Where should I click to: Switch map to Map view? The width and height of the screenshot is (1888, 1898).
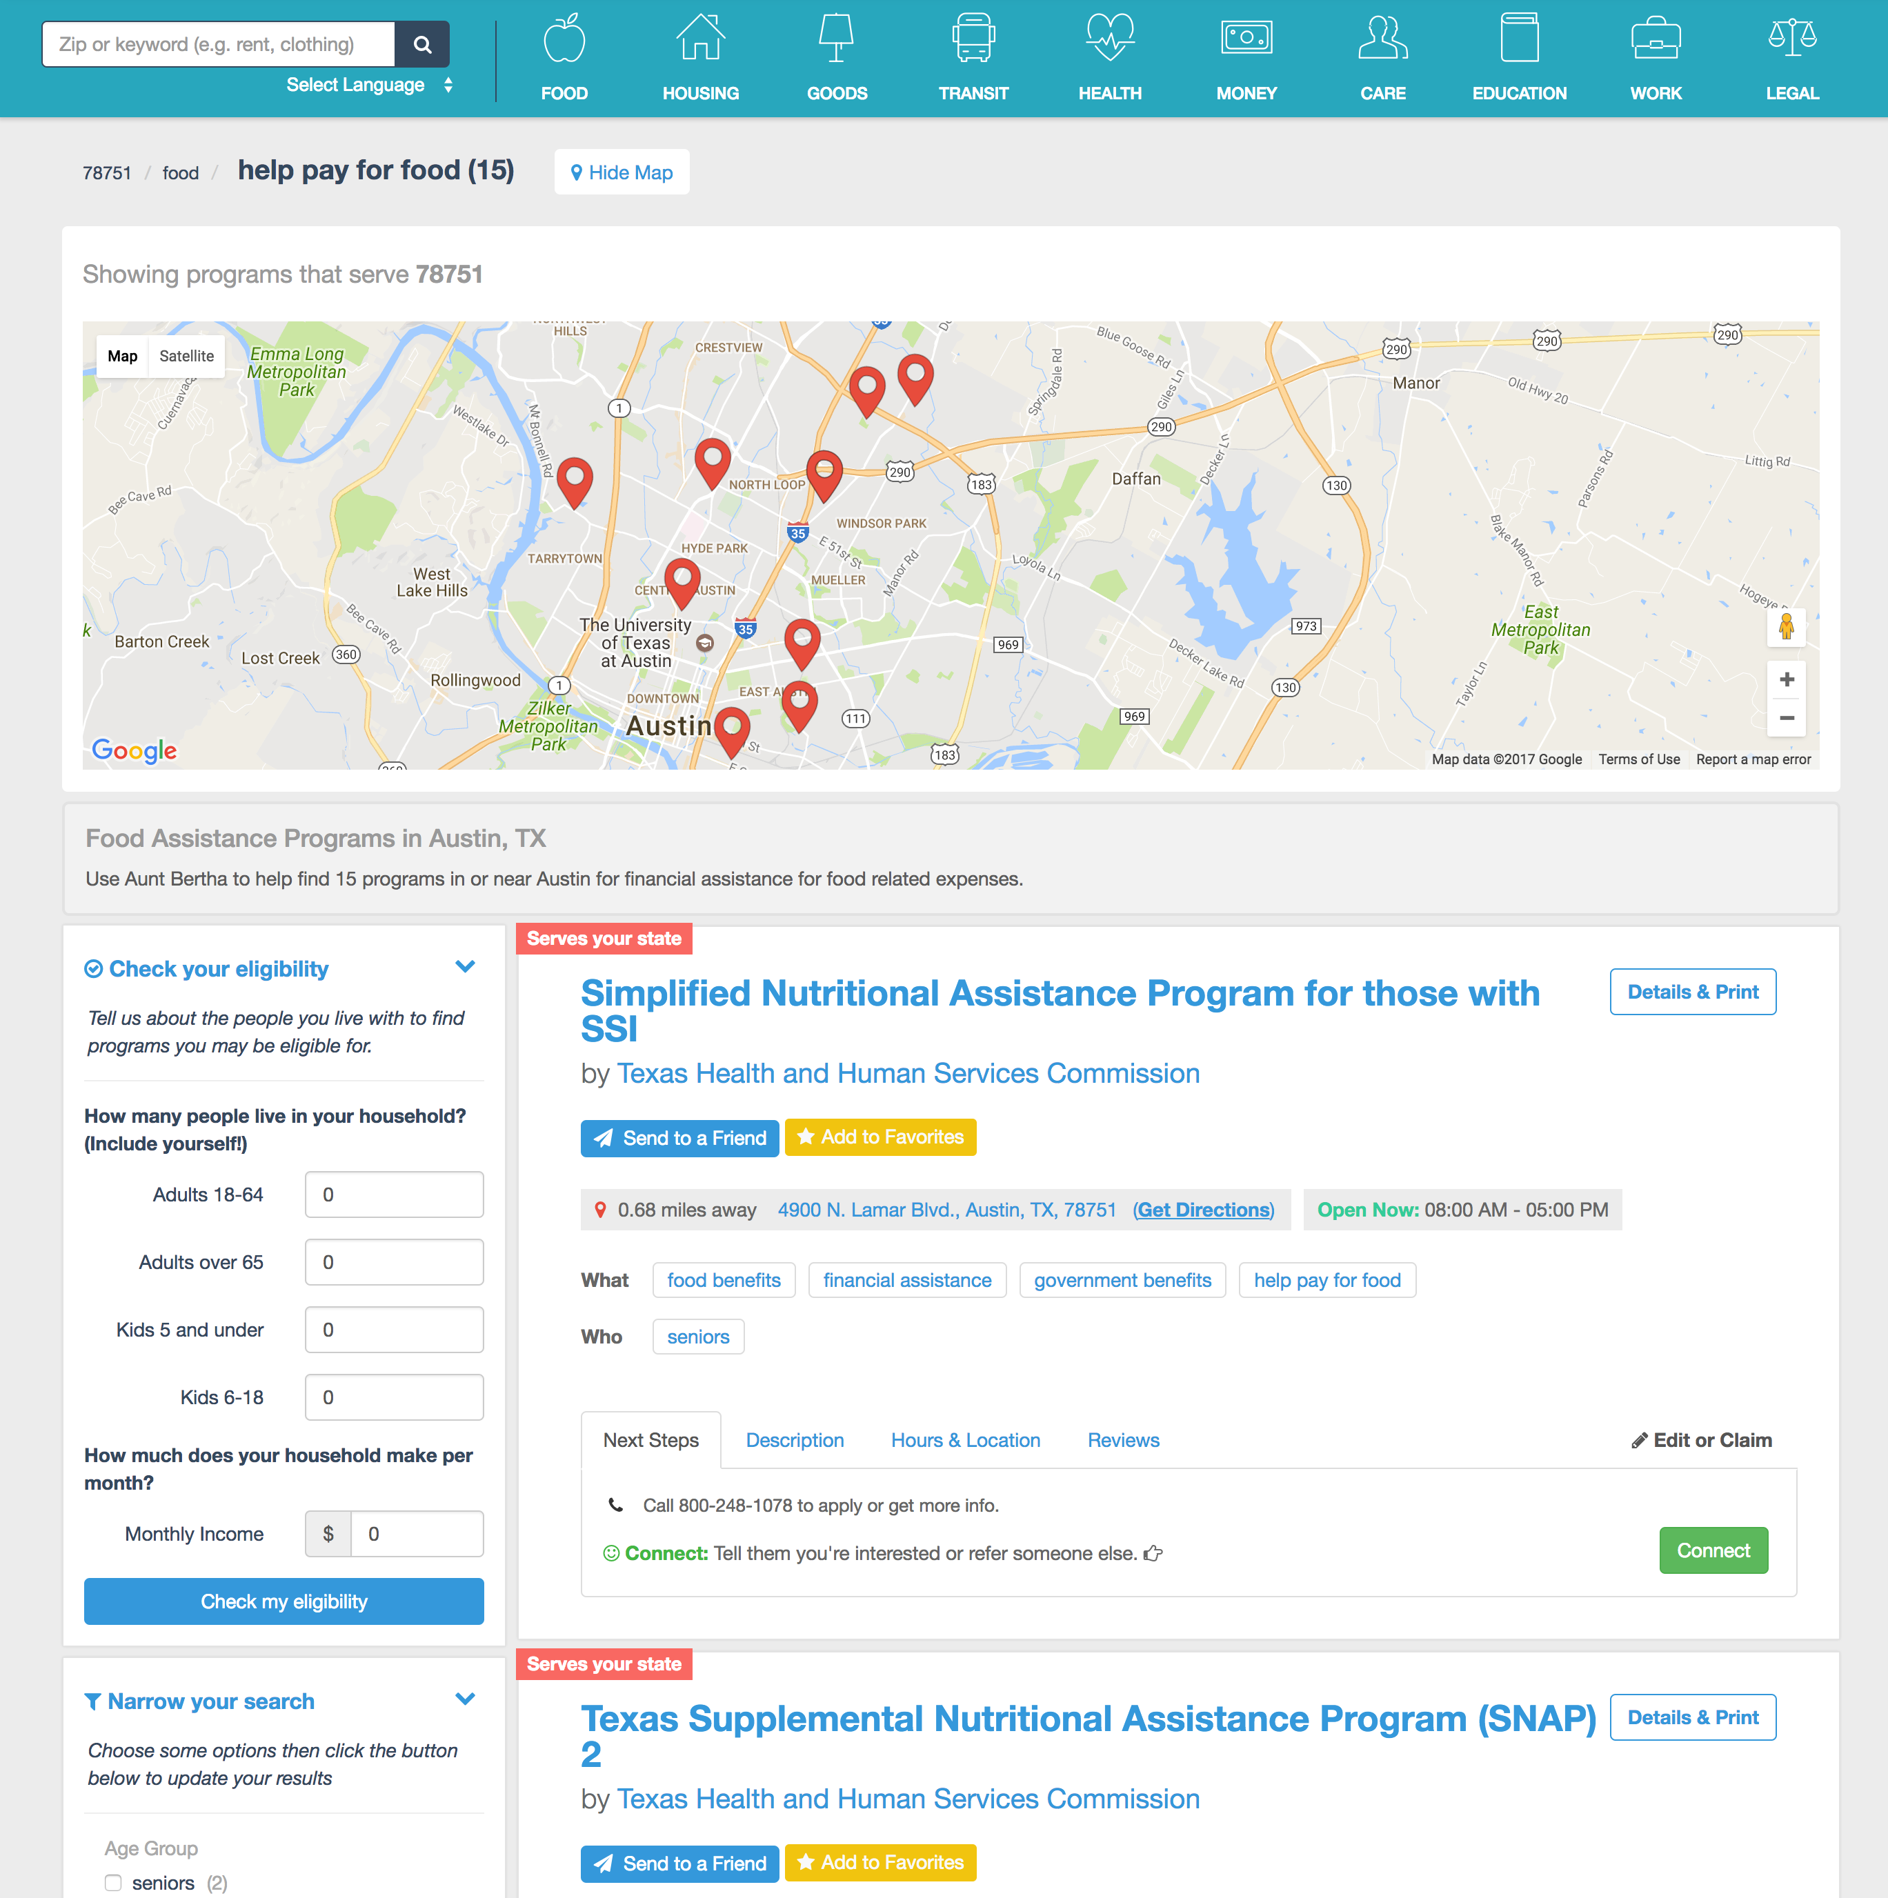pyautogui.click(x=123, y=356)
